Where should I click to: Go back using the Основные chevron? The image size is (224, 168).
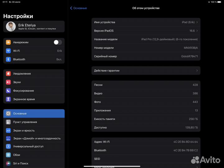[71, 8]
